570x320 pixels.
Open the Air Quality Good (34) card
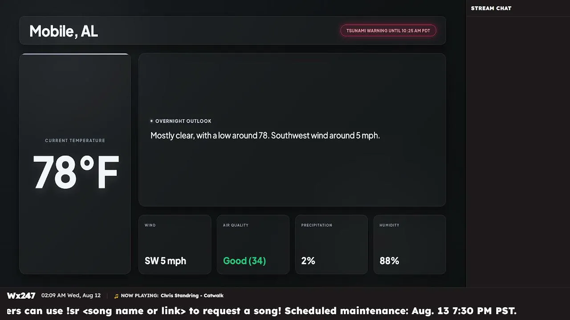(253, 244)
